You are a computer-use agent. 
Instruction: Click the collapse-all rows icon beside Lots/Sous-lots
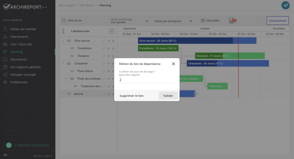coord(63,31)
